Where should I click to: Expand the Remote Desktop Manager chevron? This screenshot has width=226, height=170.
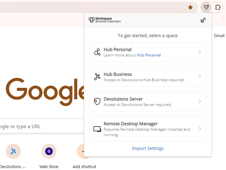coord(200,129)
